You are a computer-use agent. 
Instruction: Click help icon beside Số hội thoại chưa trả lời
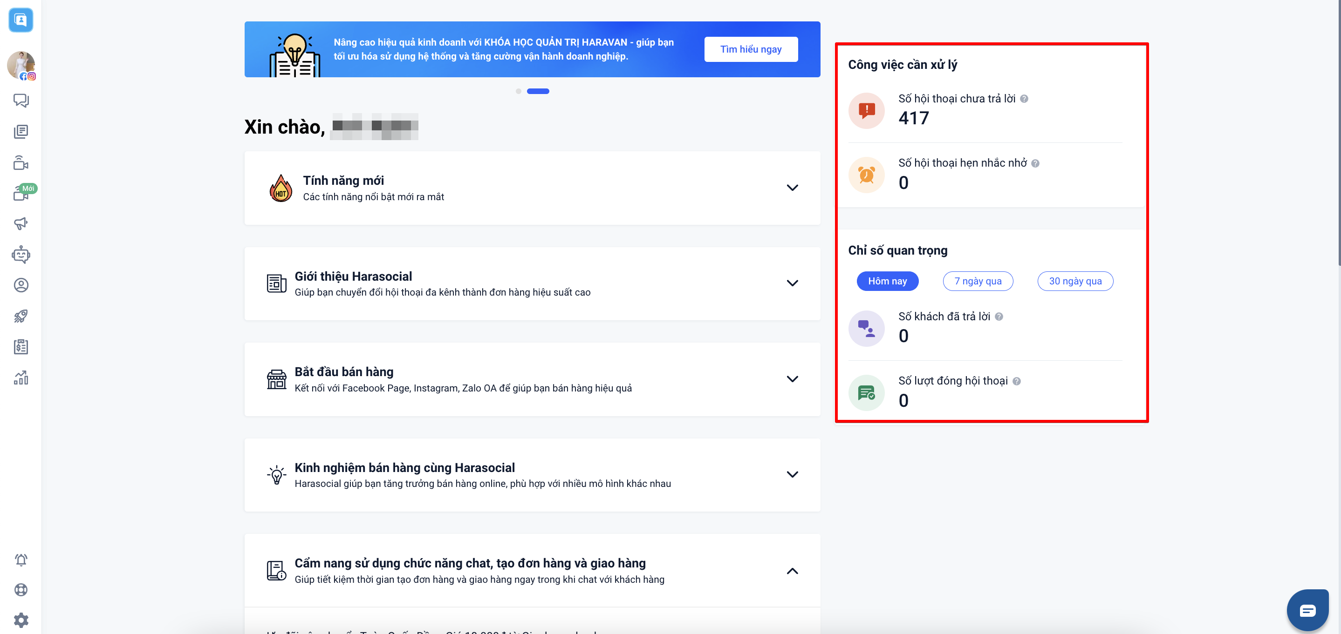1023,99
